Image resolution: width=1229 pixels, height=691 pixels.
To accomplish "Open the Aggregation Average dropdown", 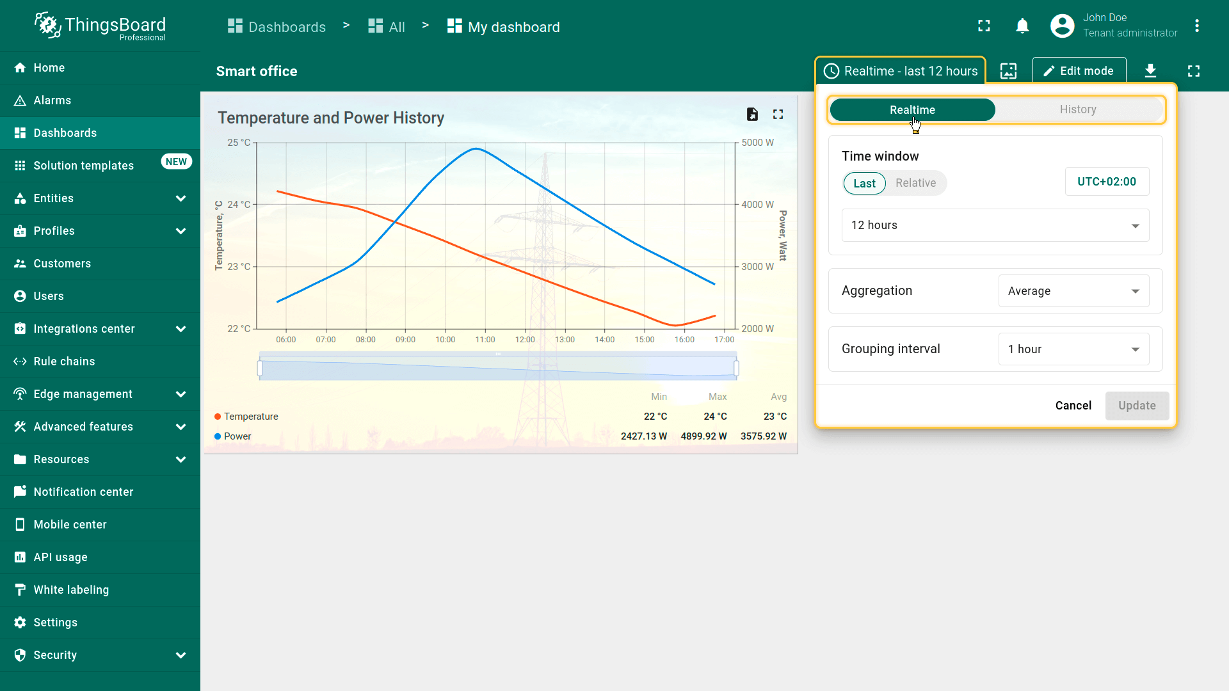I will click(1073, 291).
